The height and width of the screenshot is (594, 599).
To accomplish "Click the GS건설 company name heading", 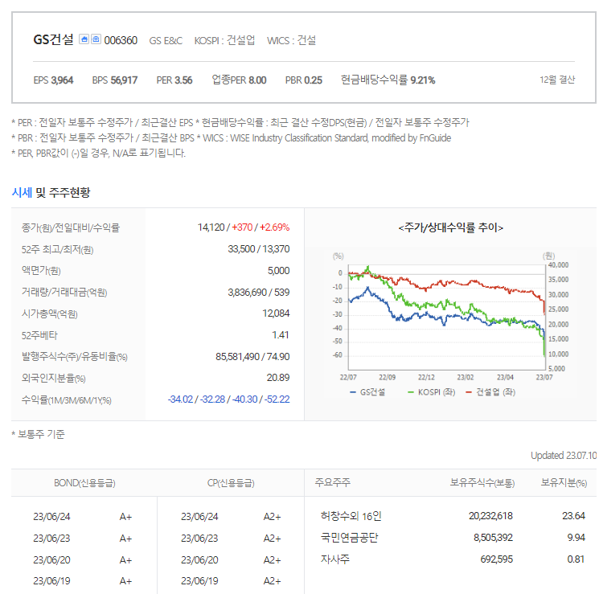I will 54,39.
